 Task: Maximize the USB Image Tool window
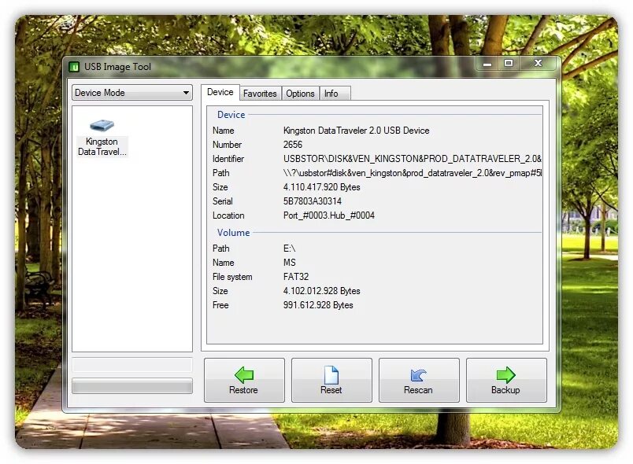click(509, 63)
